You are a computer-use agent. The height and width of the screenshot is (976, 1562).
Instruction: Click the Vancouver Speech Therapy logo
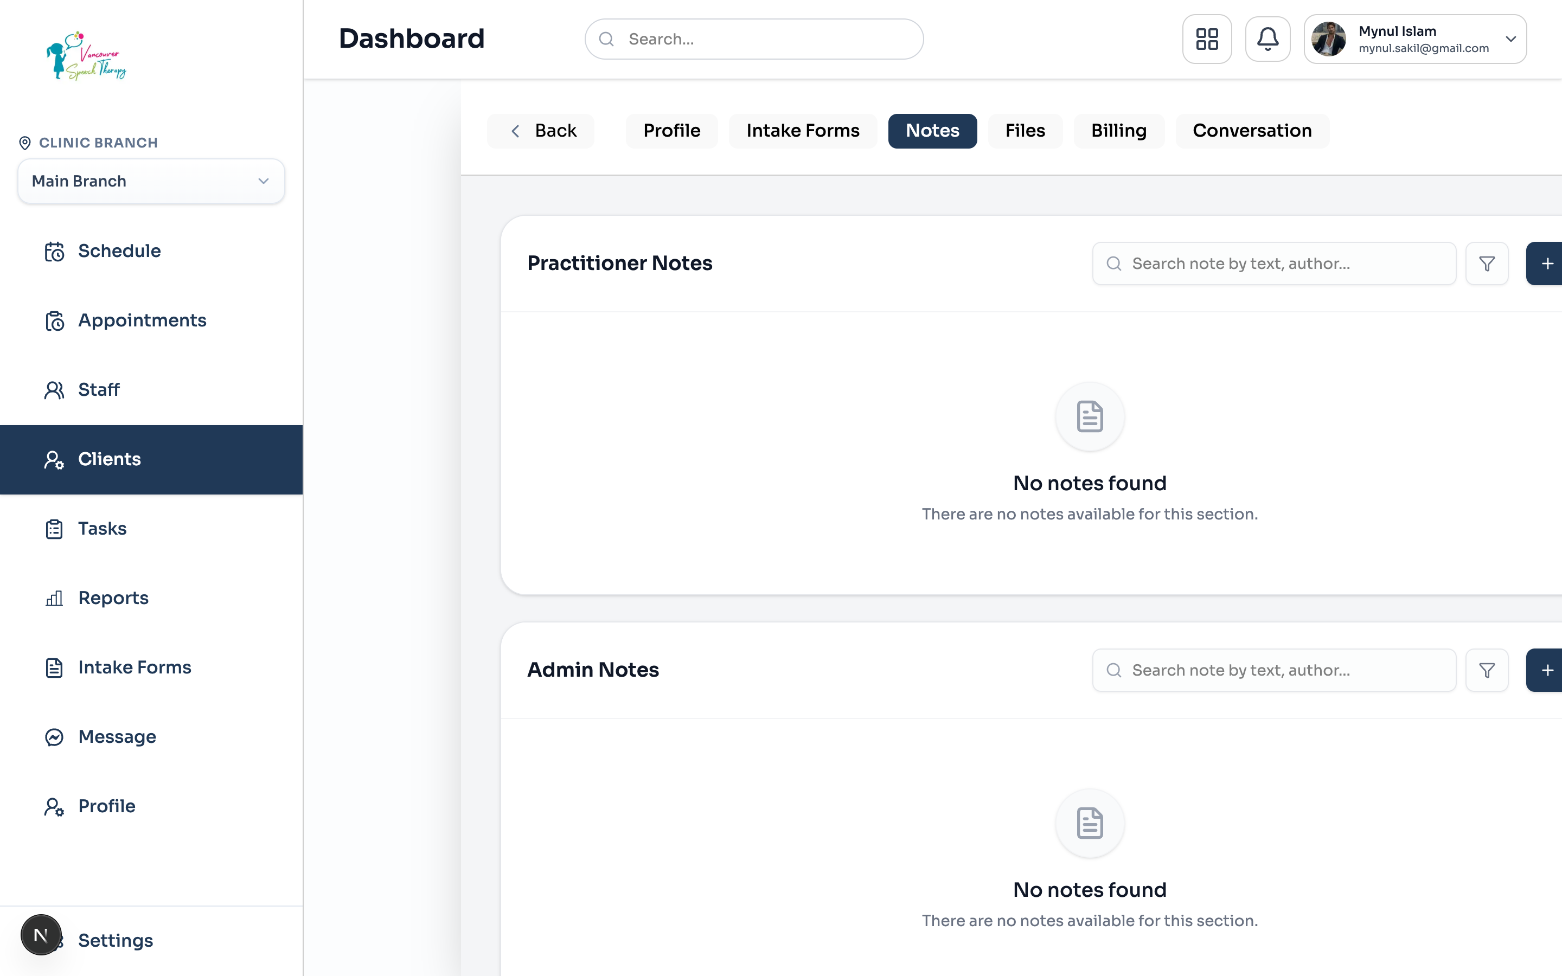[x=86, y=56]
